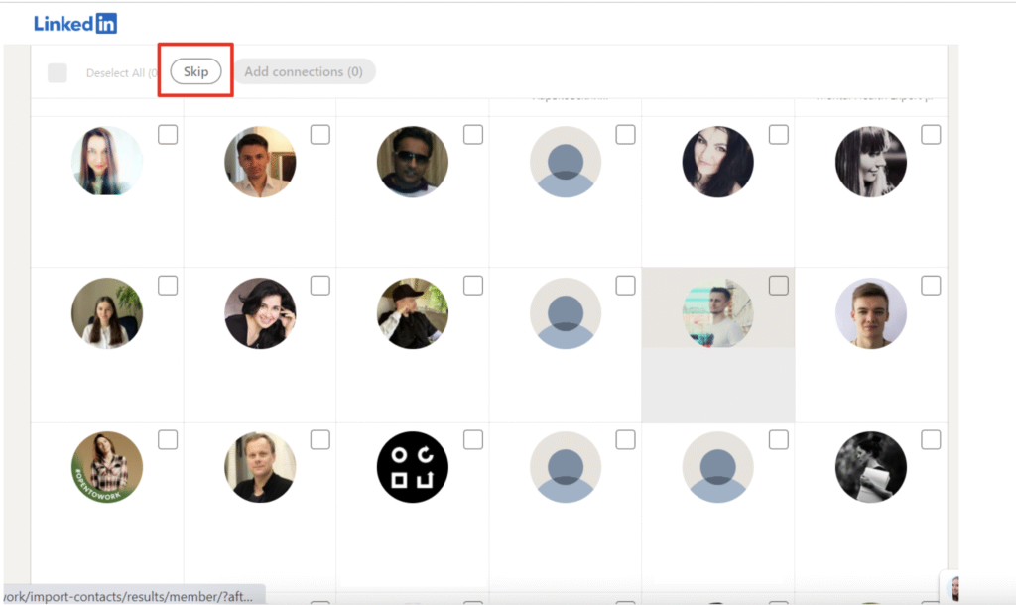
Task: Click the Skip button
Action: tap(195, 71)
